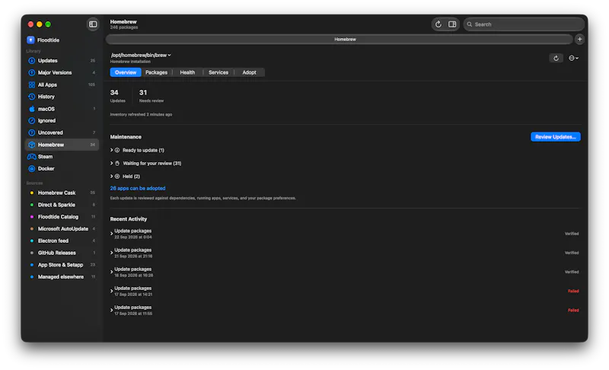
Task: Open the /opt/homebrew/bin/brew path dropdown
Action: point(141,55)
